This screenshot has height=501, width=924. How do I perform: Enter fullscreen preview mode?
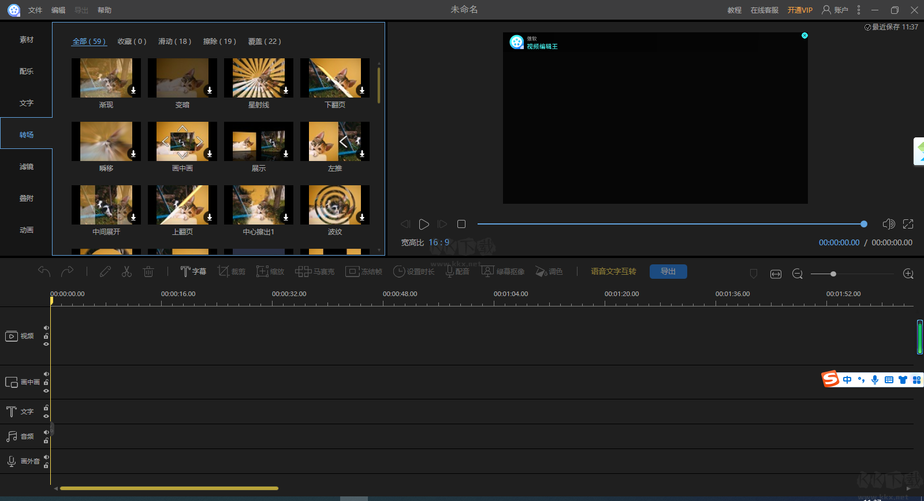(908, 224)
